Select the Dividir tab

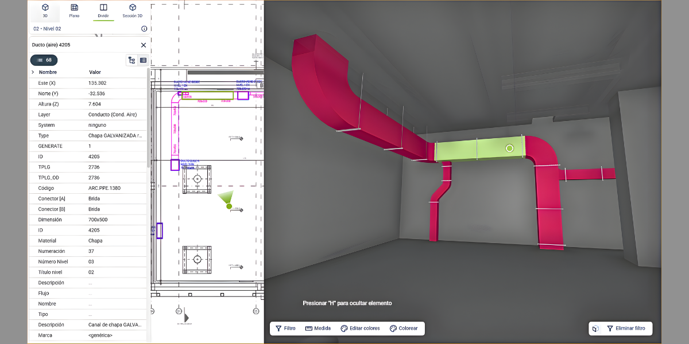[x=103, y=10]
